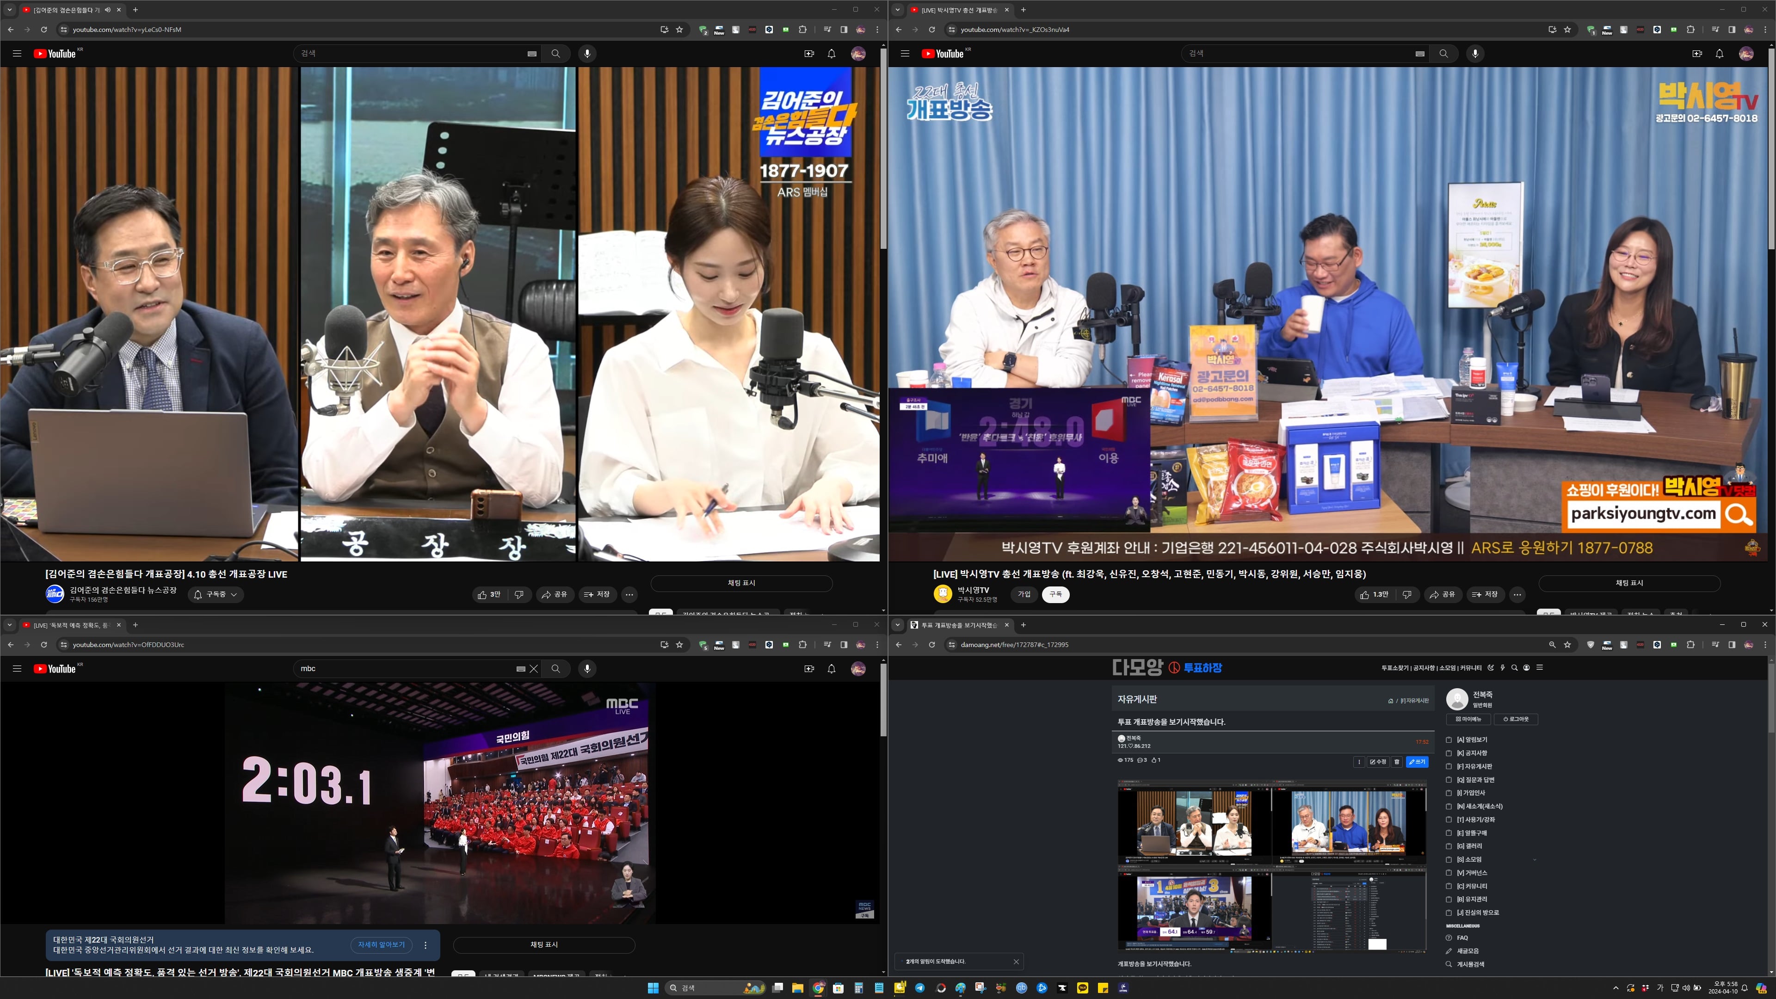The width and height of the screenshot is (1776, 999).
Task: Start voice search in 박시영TV YouTube window
Action: (x=1475, y=54)
